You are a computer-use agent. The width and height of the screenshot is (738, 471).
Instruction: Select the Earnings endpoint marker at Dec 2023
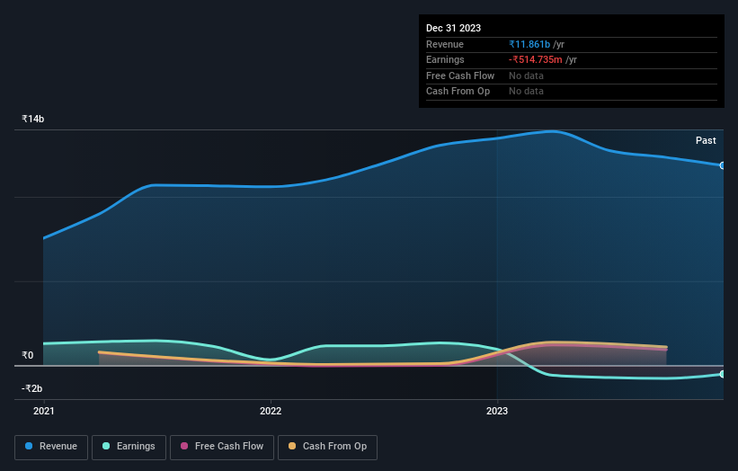(723, 374)
